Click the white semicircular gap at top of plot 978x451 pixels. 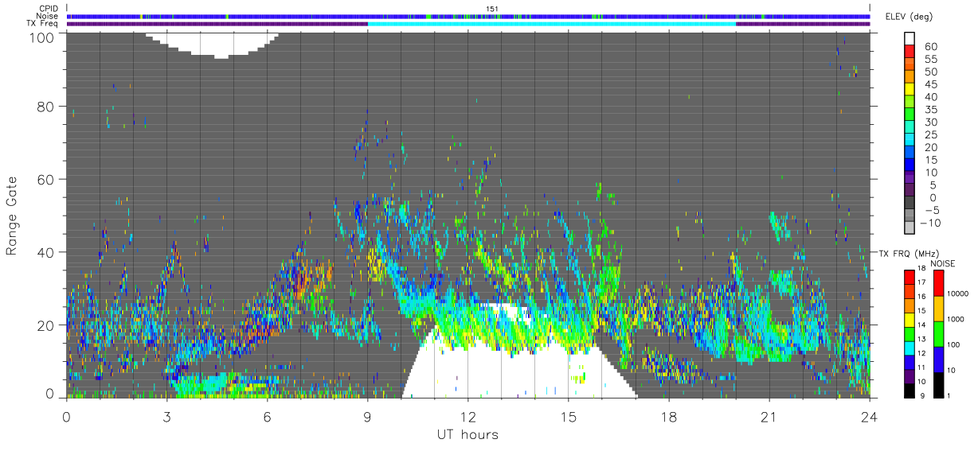coord(211,43)
